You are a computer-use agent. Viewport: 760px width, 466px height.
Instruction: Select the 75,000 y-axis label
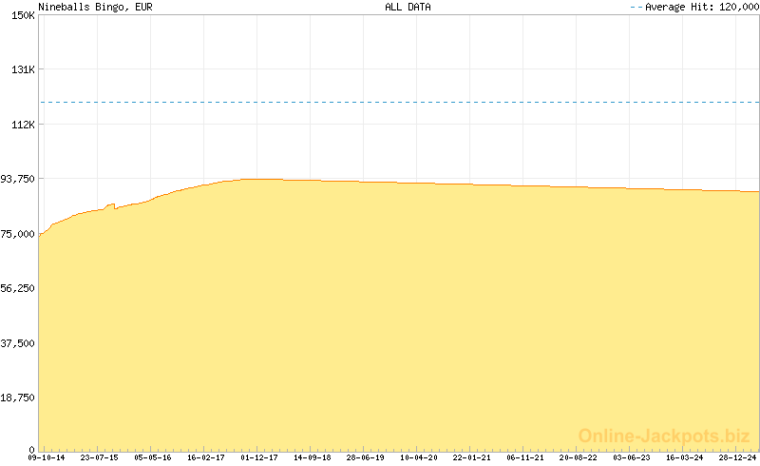pos(19,234)
